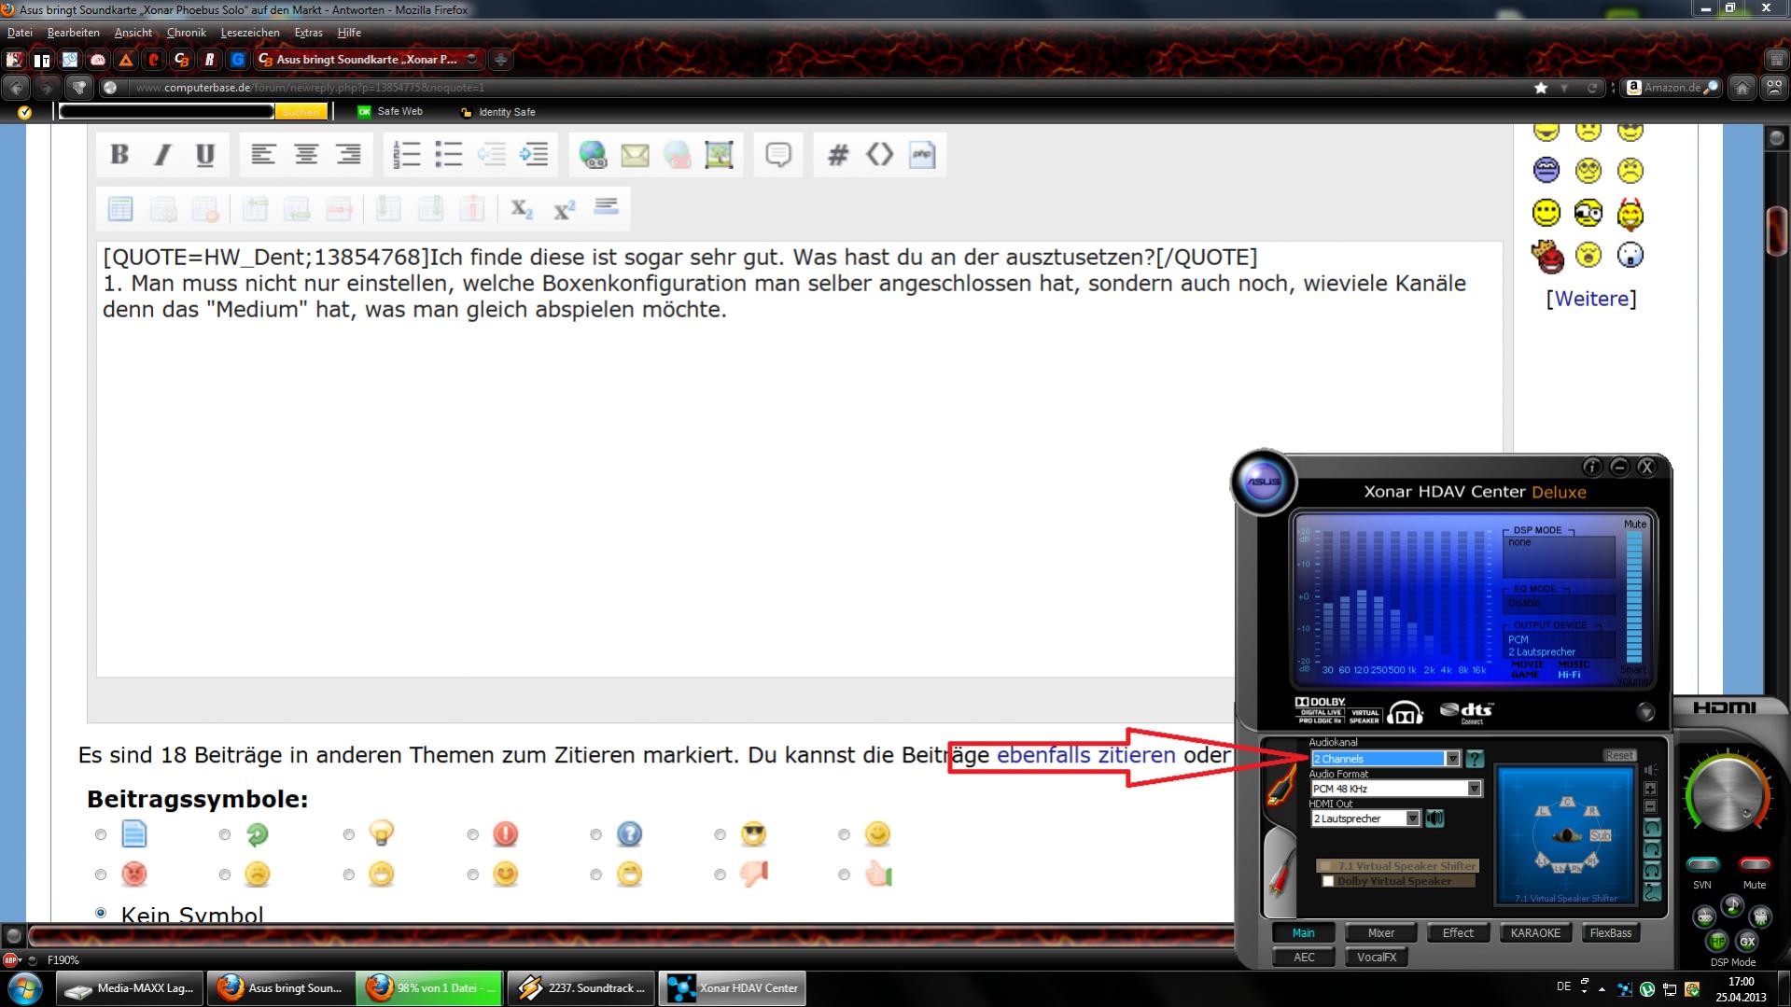The image size is (1791, 1007).
Task: Open the KARAOKE tab in Xonar
Action: [1535, 933]
